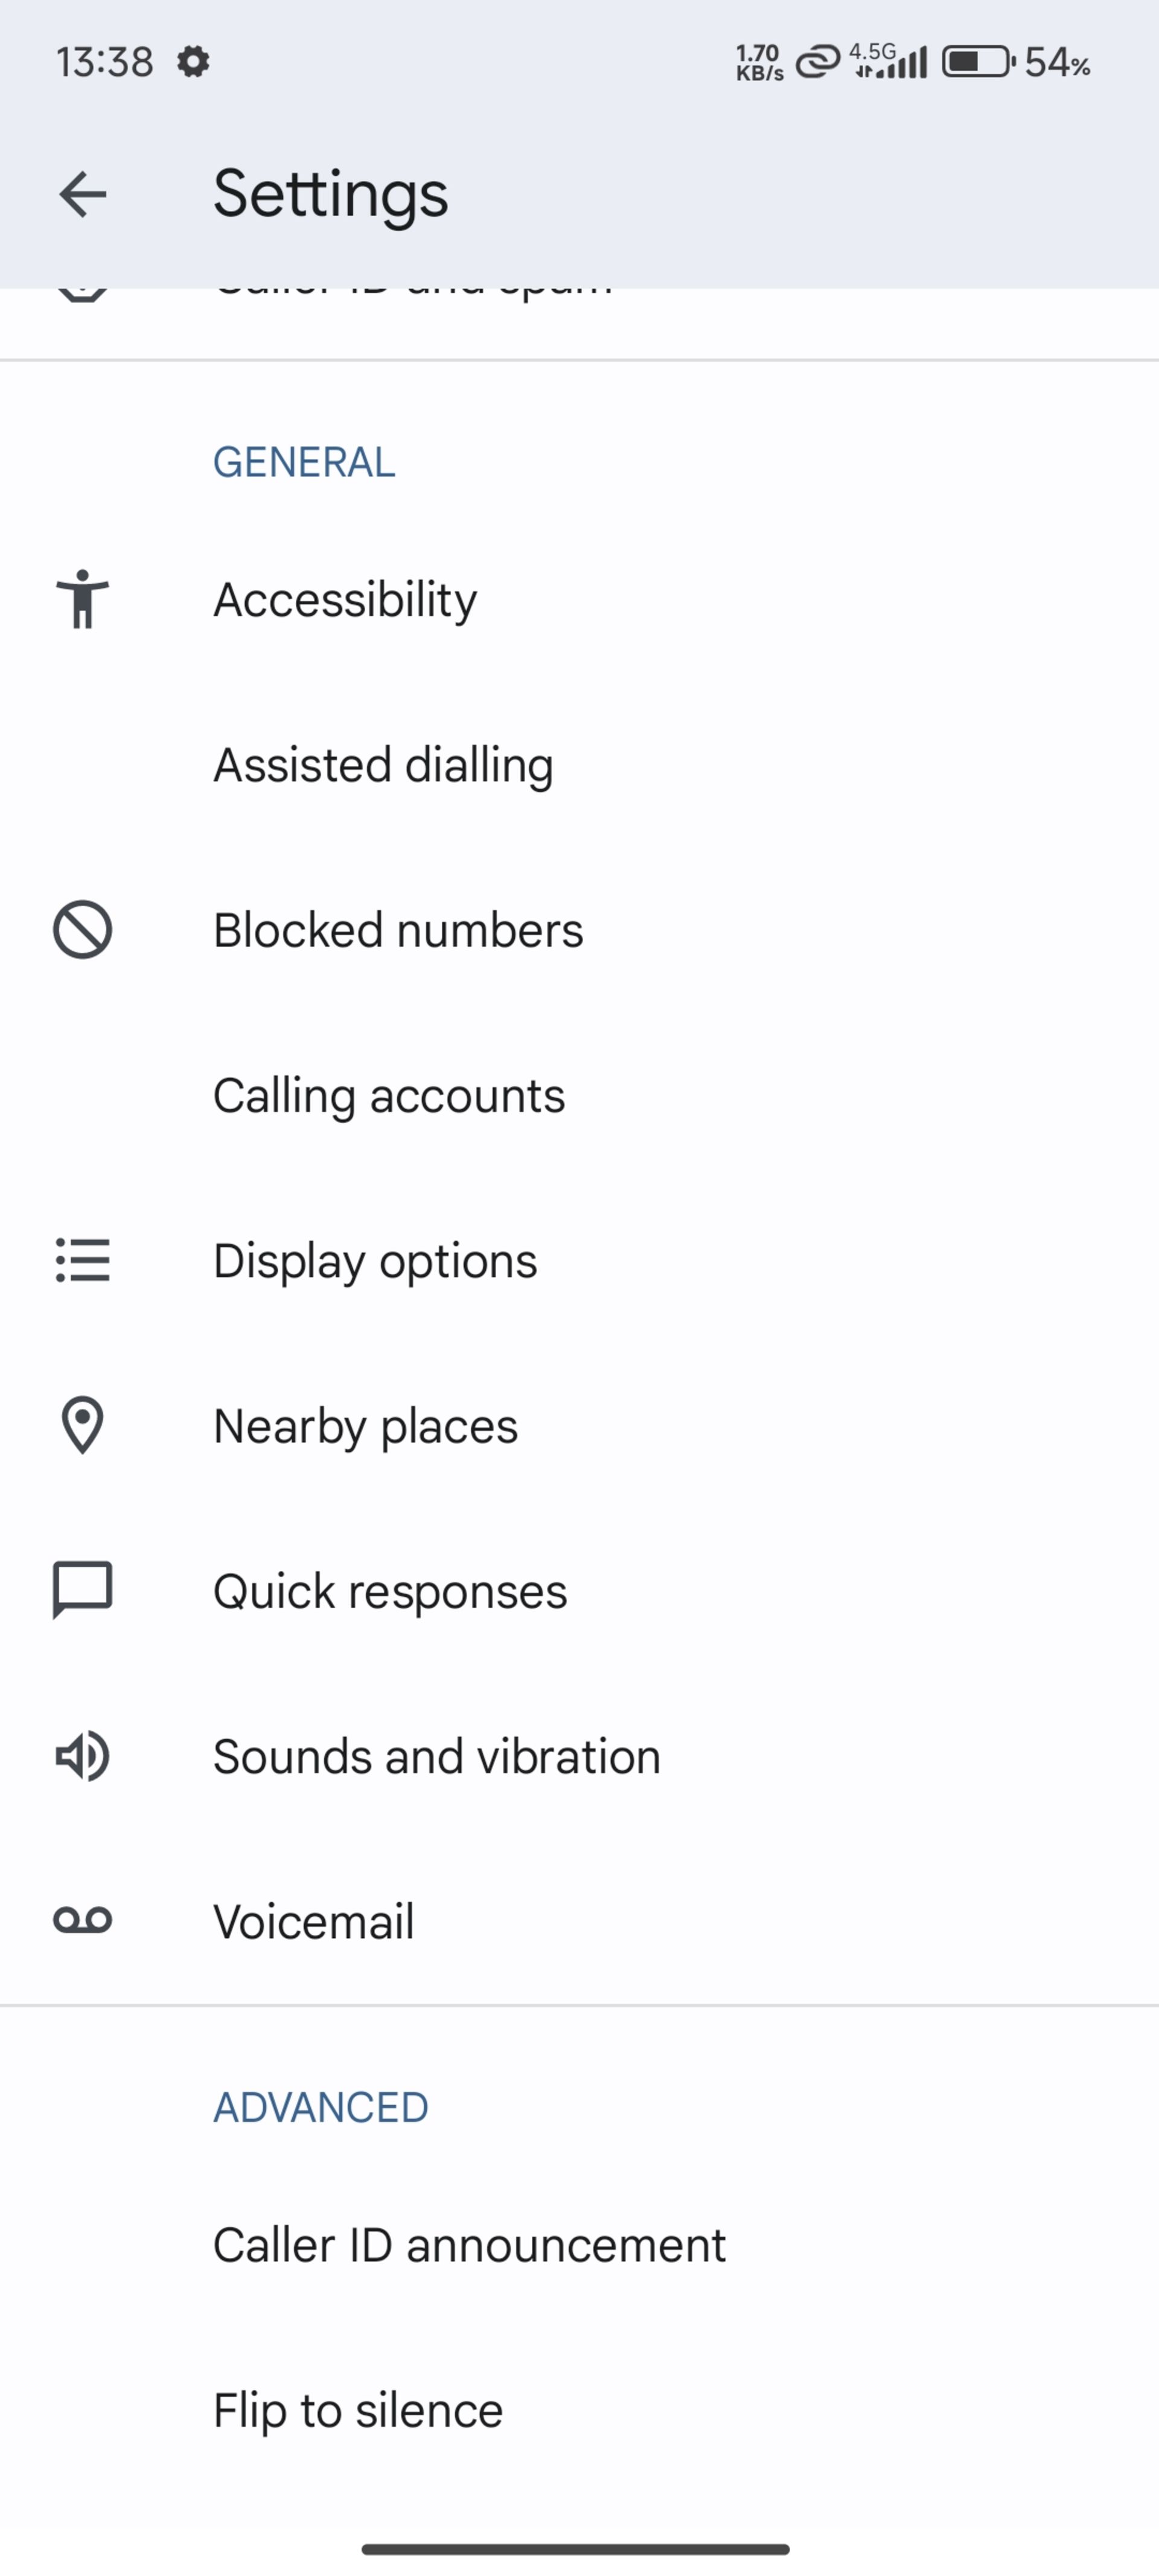
Task: Select the Accessibility label
Action: tap(345, 599)
